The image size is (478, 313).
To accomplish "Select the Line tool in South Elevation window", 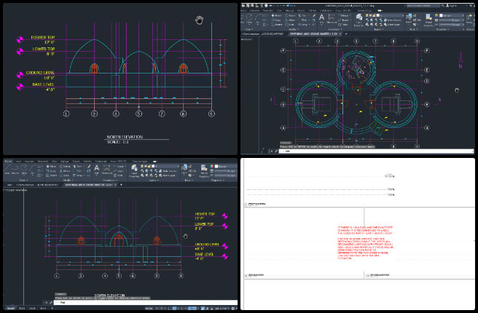I will 7,170.
